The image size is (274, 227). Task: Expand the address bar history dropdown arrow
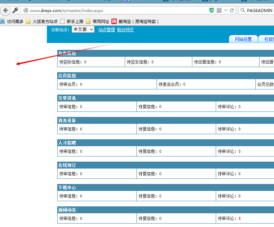point(226,10)
